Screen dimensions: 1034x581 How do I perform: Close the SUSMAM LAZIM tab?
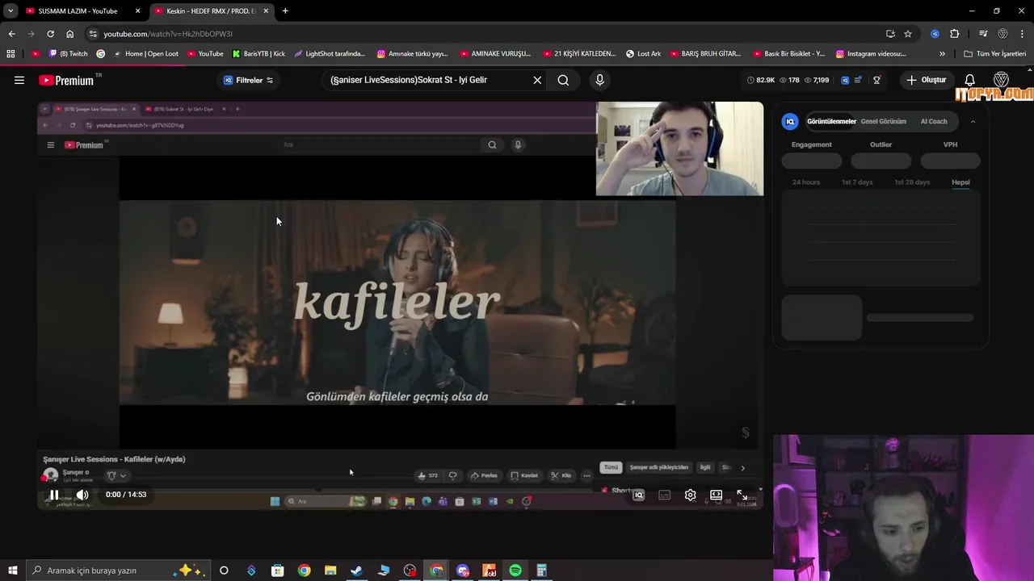pos(137,11)
